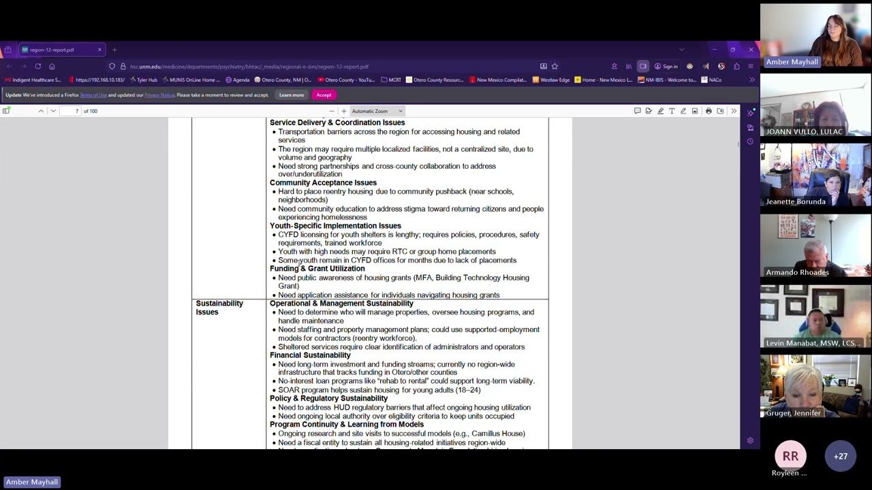The height and width of the screenshot is (490, 872).
Task: Open the Firefox extensions puzzle icon
Action: (x=736, y=67)
